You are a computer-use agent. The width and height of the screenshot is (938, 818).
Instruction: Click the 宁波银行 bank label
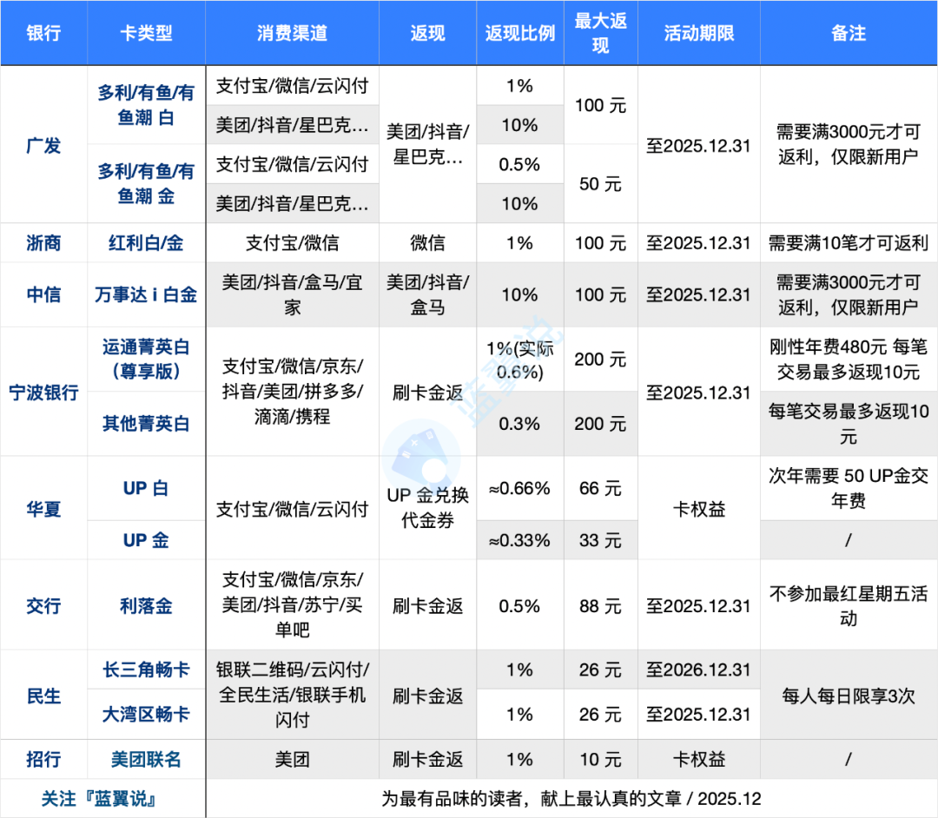(x=43, y=392)
